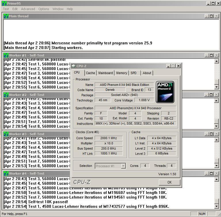Click the Core Voltage 1.008 V value

[144, 100]
